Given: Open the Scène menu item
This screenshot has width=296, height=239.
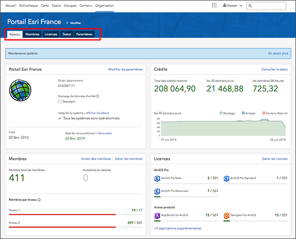Looking at the screenshot, I should pos(56,5).
